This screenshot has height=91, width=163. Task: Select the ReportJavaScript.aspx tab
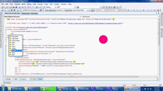point(12,13)
